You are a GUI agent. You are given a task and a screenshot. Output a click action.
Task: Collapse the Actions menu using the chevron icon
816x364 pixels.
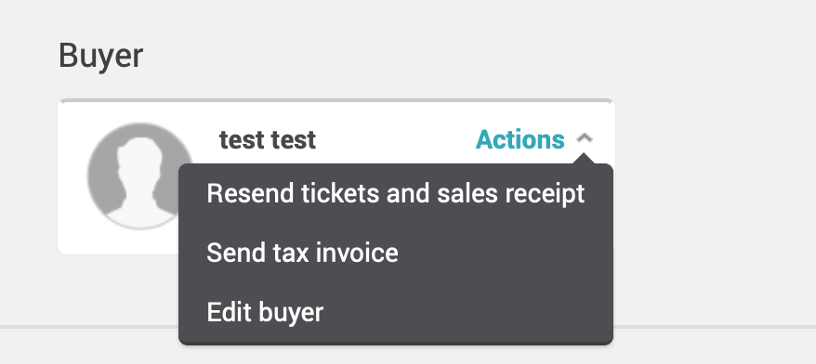click(x=585, y=139)
